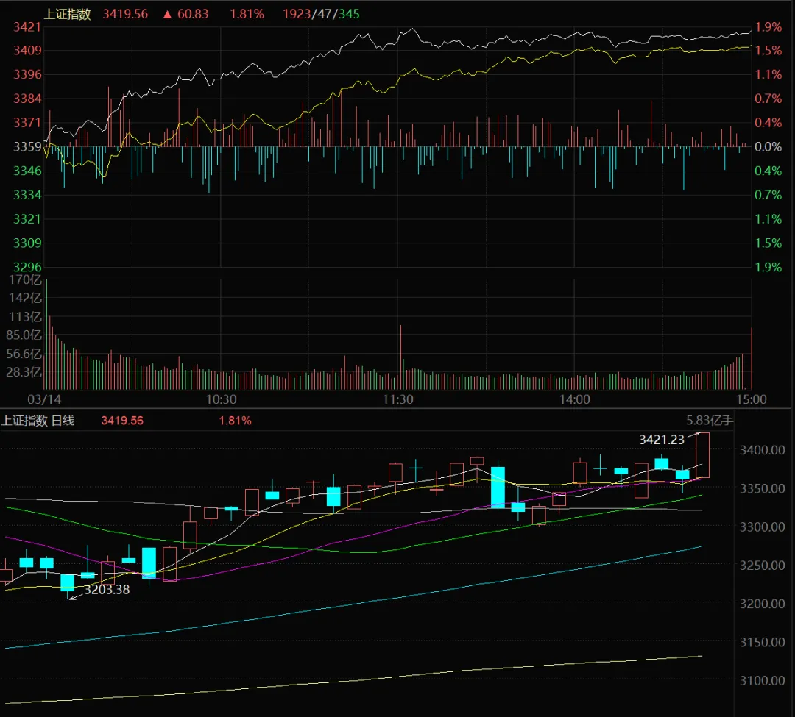Image resolution: width=795 pixels, height=717 pixels.
Task: Click the 3421.23 high price annotation
Action: coord(662,440)
